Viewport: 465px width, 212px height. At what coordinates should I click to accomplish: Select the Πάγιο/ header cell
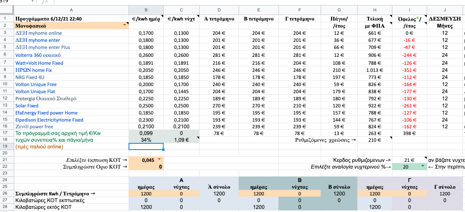point(339,19)
